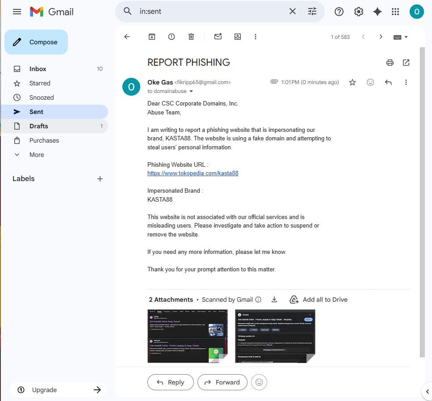Viewport: 432px width, 401px height.
Task: Click the email vertical scrollbar
Action: 422,202
